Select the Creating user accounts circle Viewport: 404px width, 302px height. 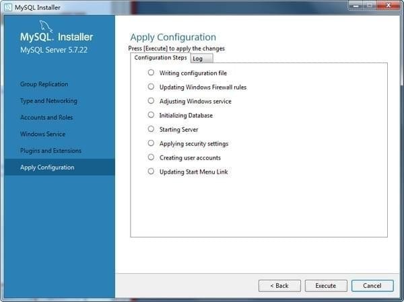[x=151, y=157]
